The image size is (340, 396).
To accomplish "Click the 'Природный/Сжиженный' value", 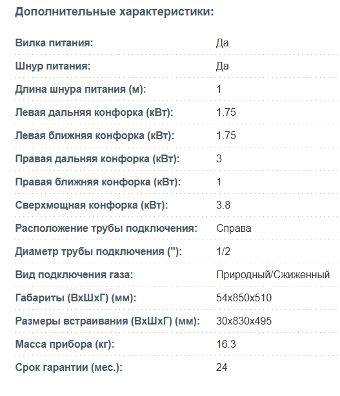I will (273, 275).
